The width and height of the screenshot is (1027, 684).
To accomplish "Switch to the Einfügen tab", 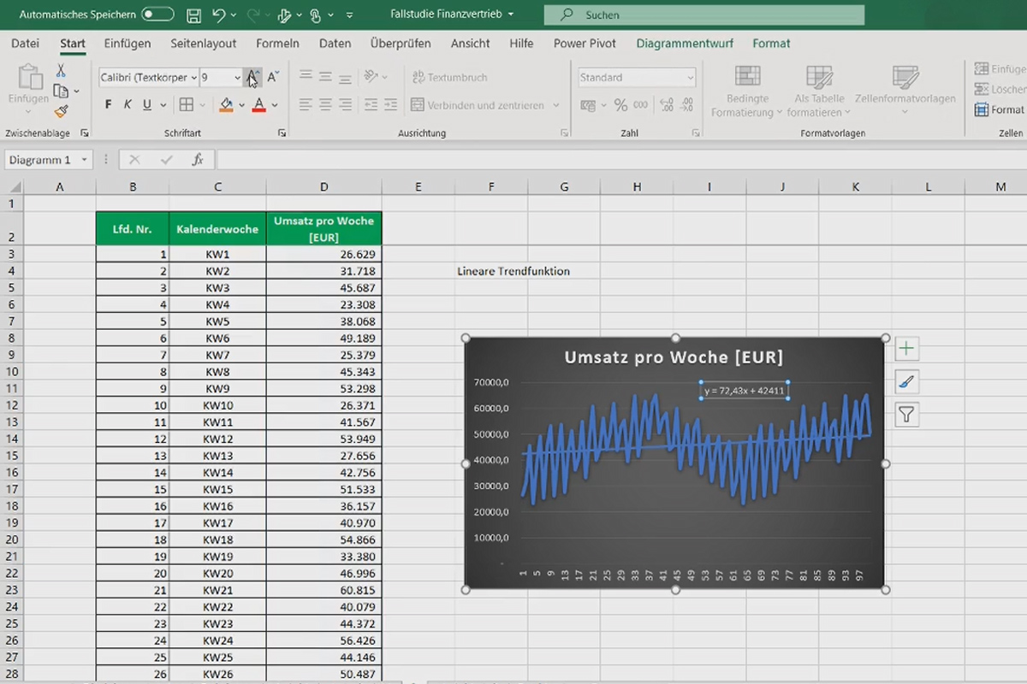I will coord(128,43).
